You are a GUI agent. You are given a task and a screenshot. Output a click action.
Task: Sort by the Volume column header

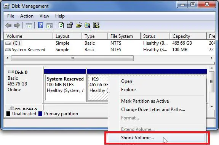(29, 36)
